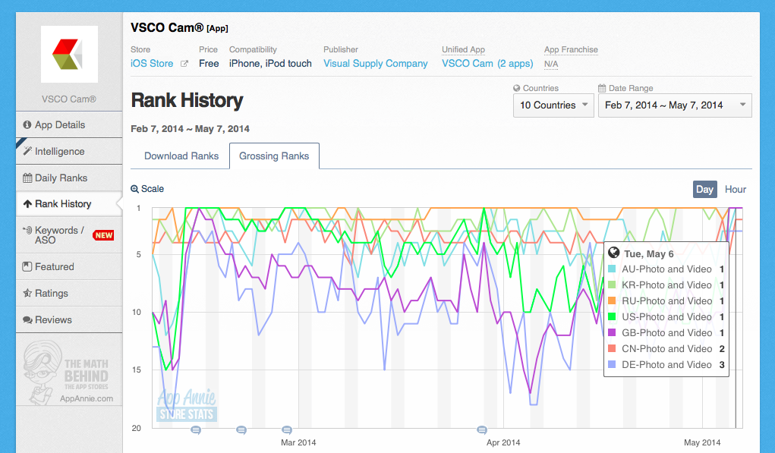The width and height of the screenshot is (775, 453).
Task: Click the Apr 2014 axis label
Action: pyautogui.click(x=503, y=442)
